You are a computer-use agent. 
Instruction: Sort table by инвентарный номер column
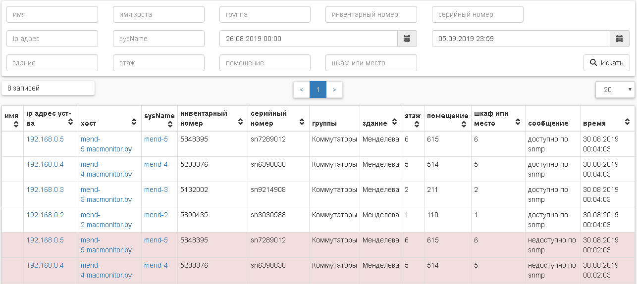tap(240, 122)
